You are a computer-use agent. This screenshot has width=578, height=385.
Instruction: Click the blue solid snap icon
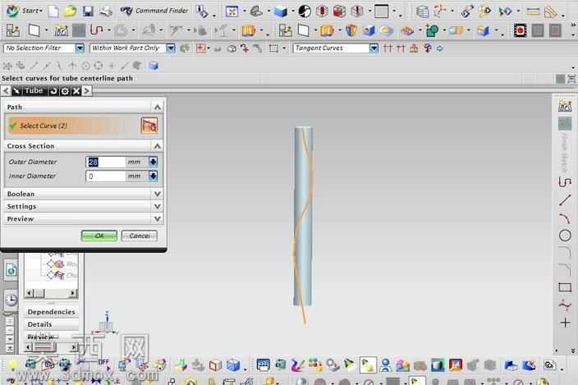click(154, 66)
